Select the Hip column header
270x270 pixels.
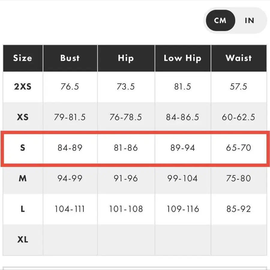click(x=126, y=58)
